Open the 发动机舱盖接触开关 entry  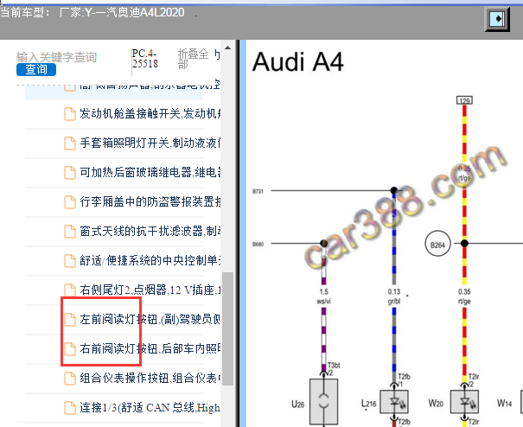(150, 114)
